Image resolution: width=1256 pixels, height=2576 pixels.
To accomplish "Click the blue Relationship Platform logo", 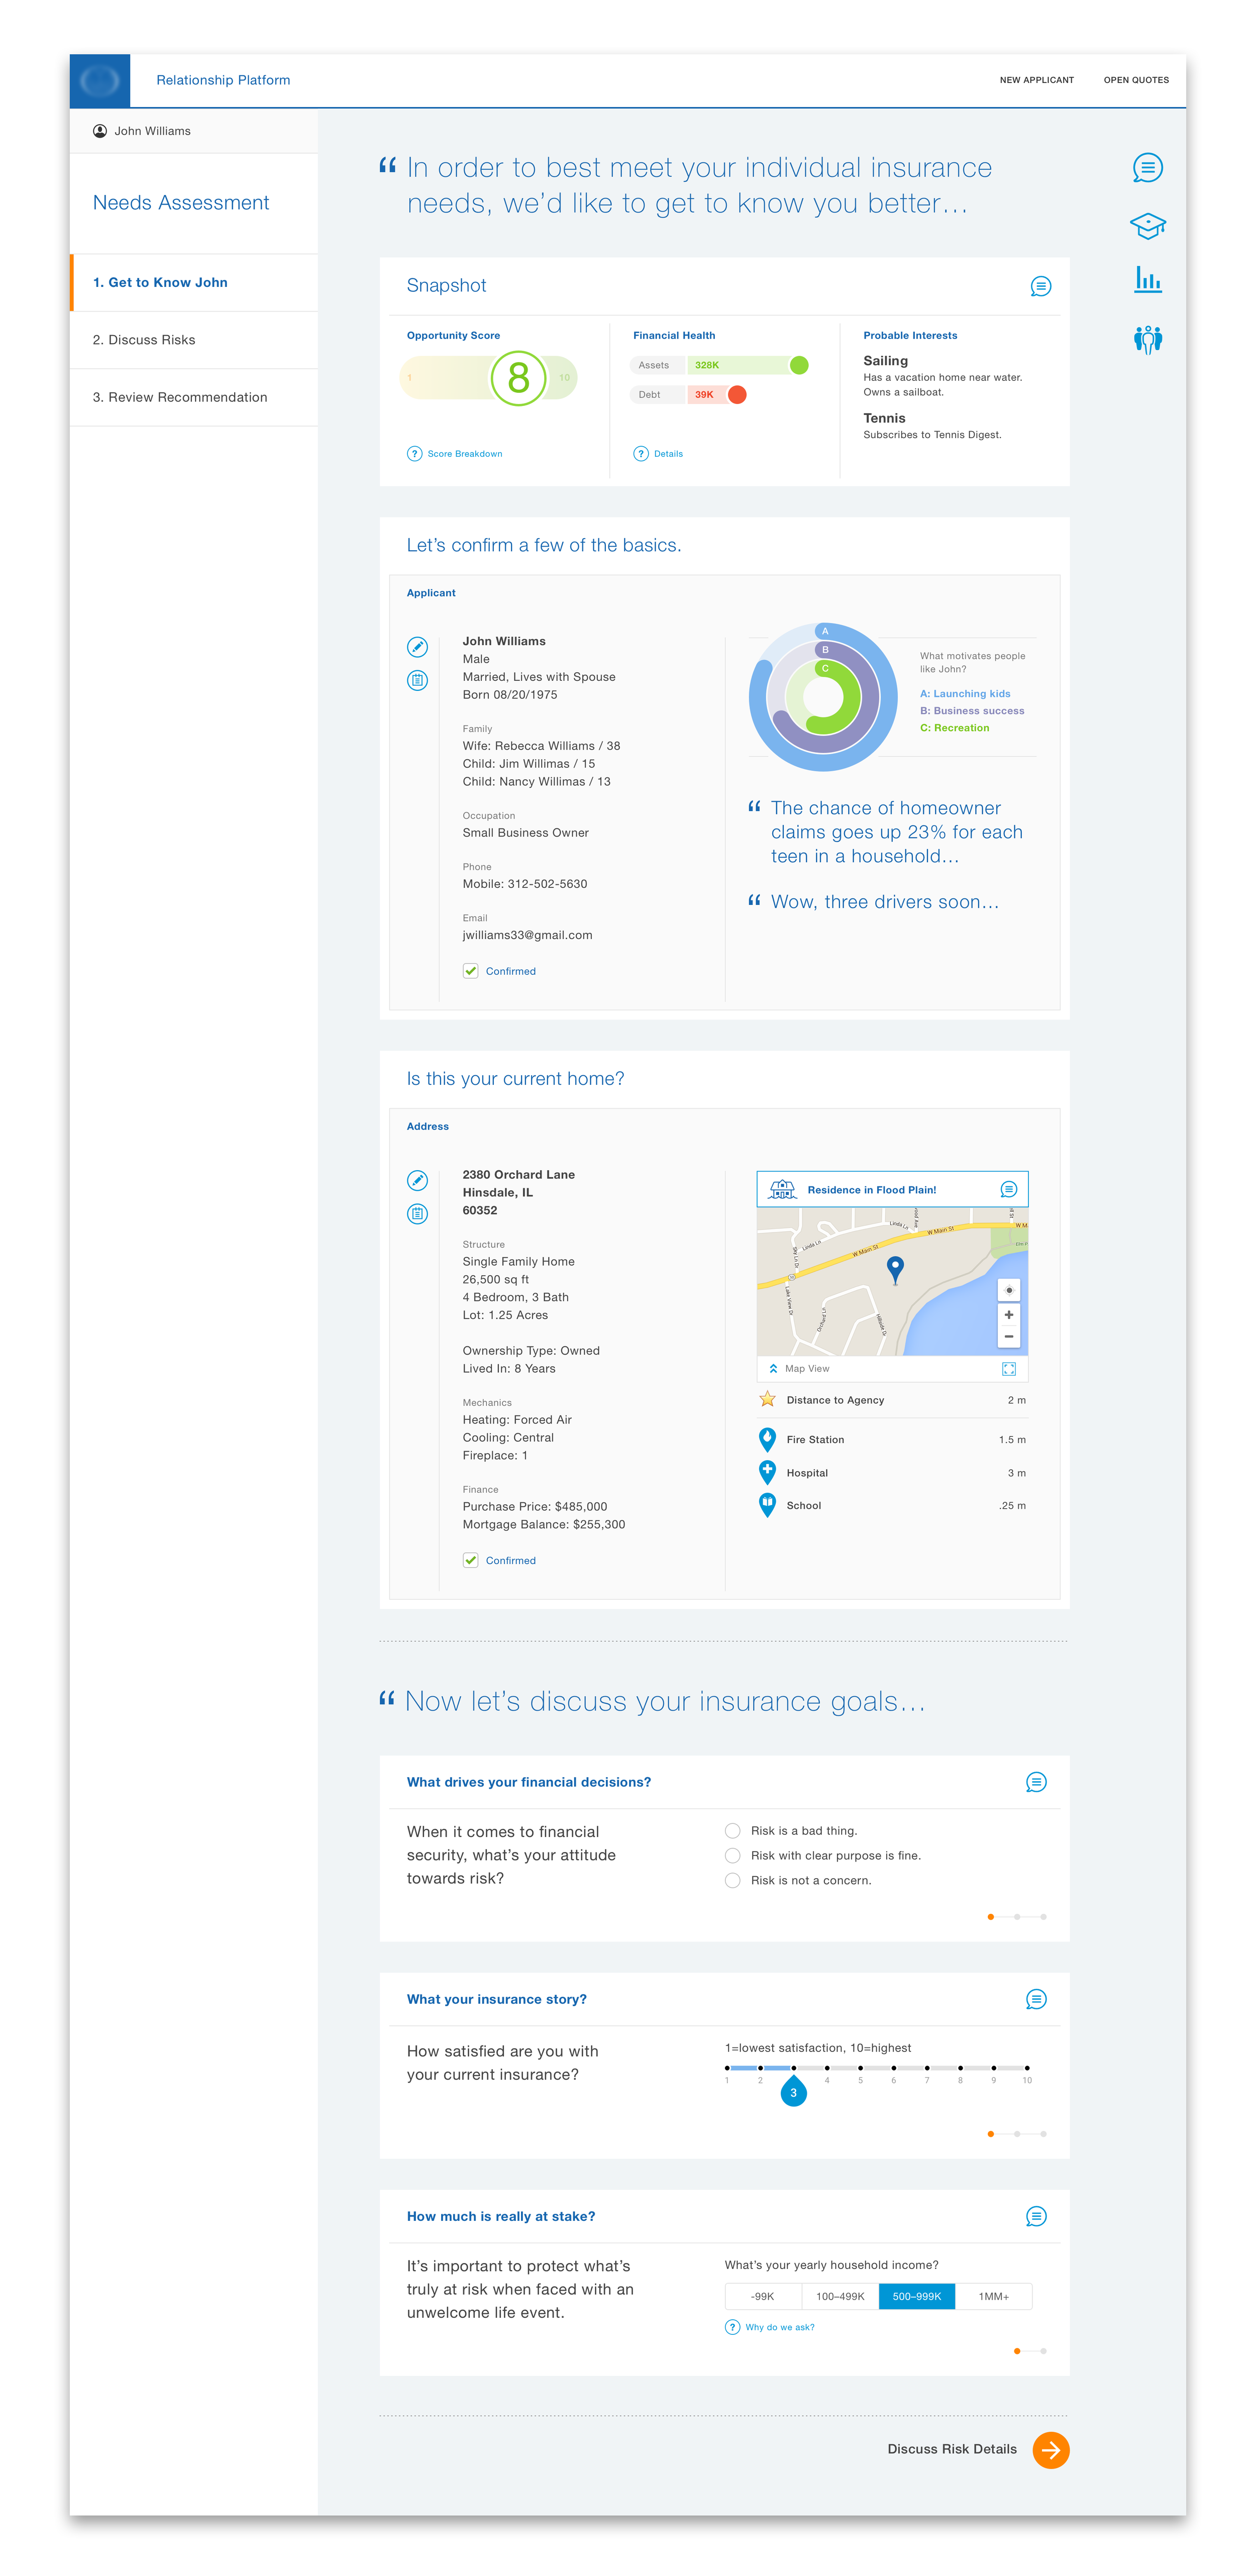I will tap(100, 80).
